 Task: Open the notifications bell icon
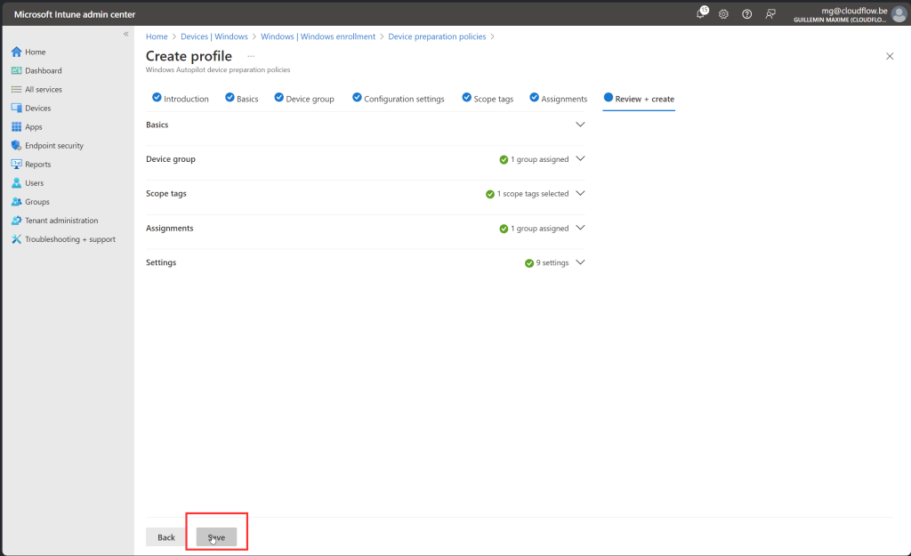point(701,14)
